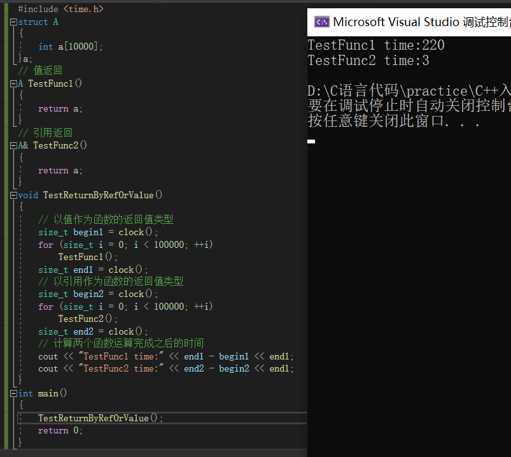
Task: Click 'size_t end1 = clock();' line
Action: coord(93,270)
